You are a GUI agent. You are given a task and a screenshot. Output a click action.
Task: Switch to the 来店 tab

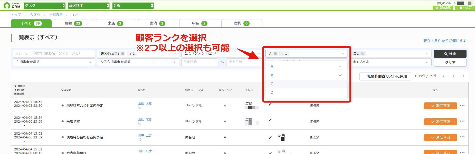pyautogui.click(x=115, y=23)
